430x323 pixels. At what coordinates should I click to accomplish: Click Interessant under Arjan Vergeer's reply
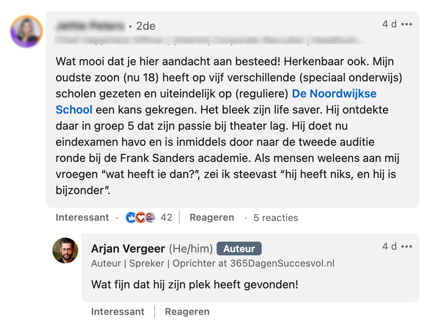click(118, 312)
